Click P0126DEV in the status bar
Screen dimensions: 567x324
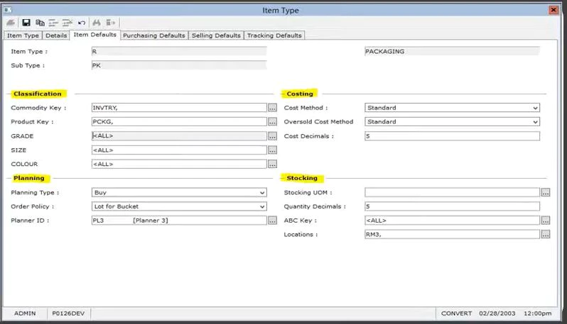click(68, 313)
